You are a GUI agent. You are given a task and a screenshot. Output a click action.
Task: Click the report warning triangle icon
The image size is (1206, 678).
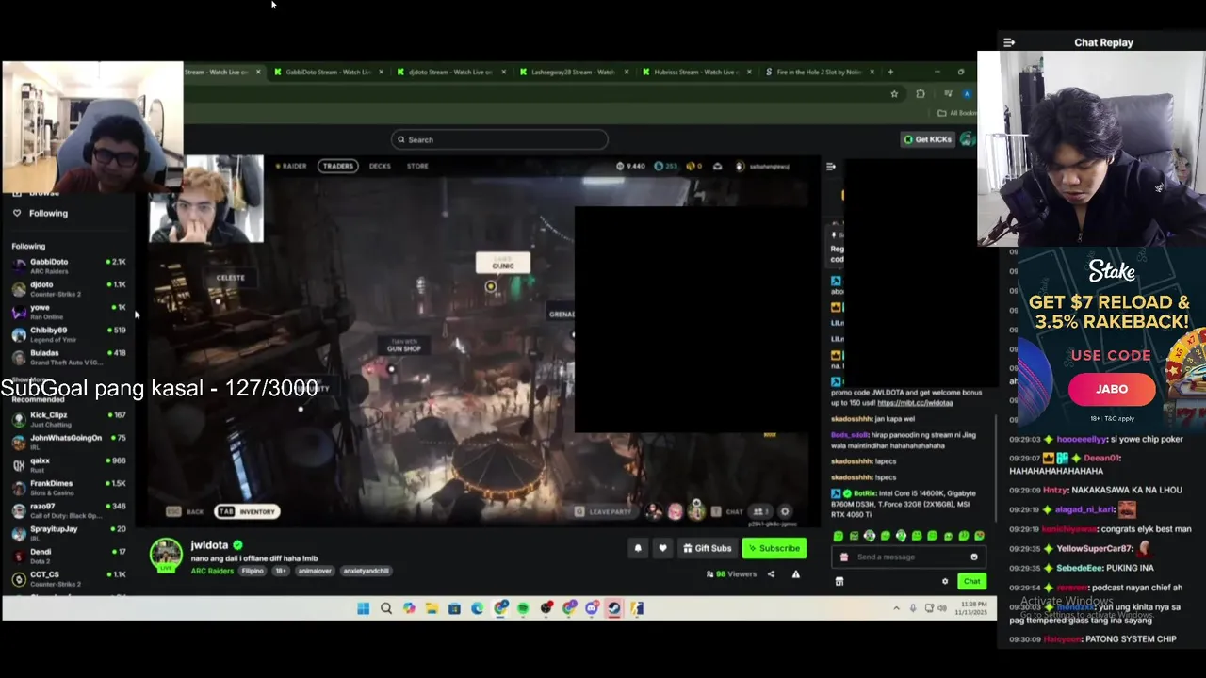point(796,573)
